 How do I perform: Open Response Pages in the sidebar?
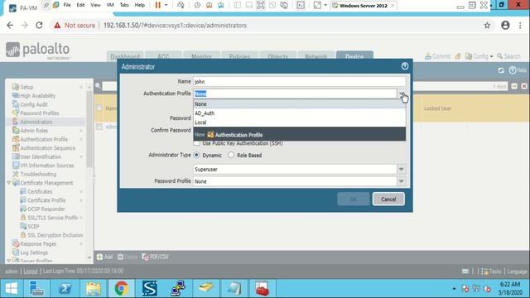[x=38, y=244]
